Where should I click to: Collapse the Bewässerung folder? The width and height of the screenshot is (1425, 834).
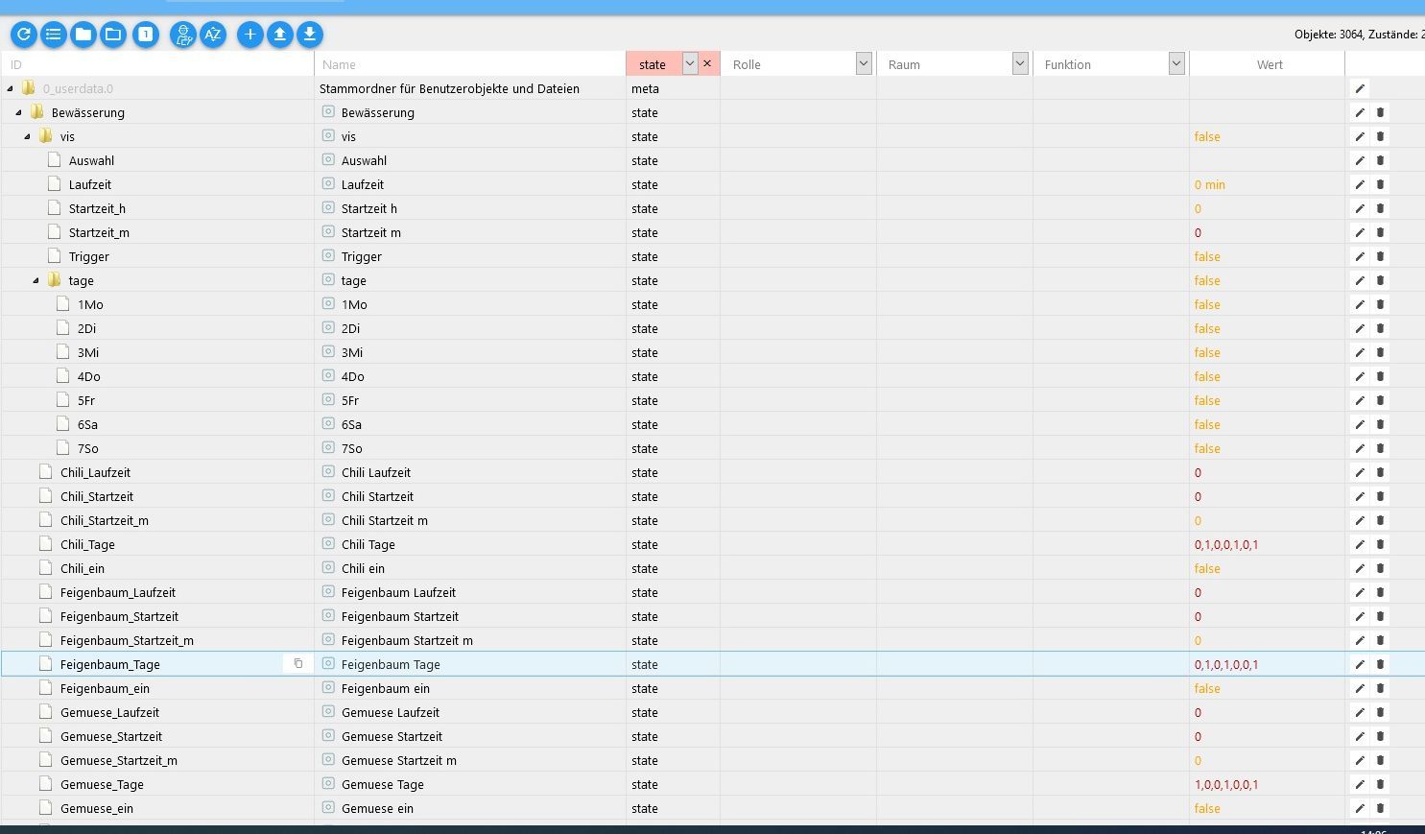pyautogui.click(x=18, y=112)
